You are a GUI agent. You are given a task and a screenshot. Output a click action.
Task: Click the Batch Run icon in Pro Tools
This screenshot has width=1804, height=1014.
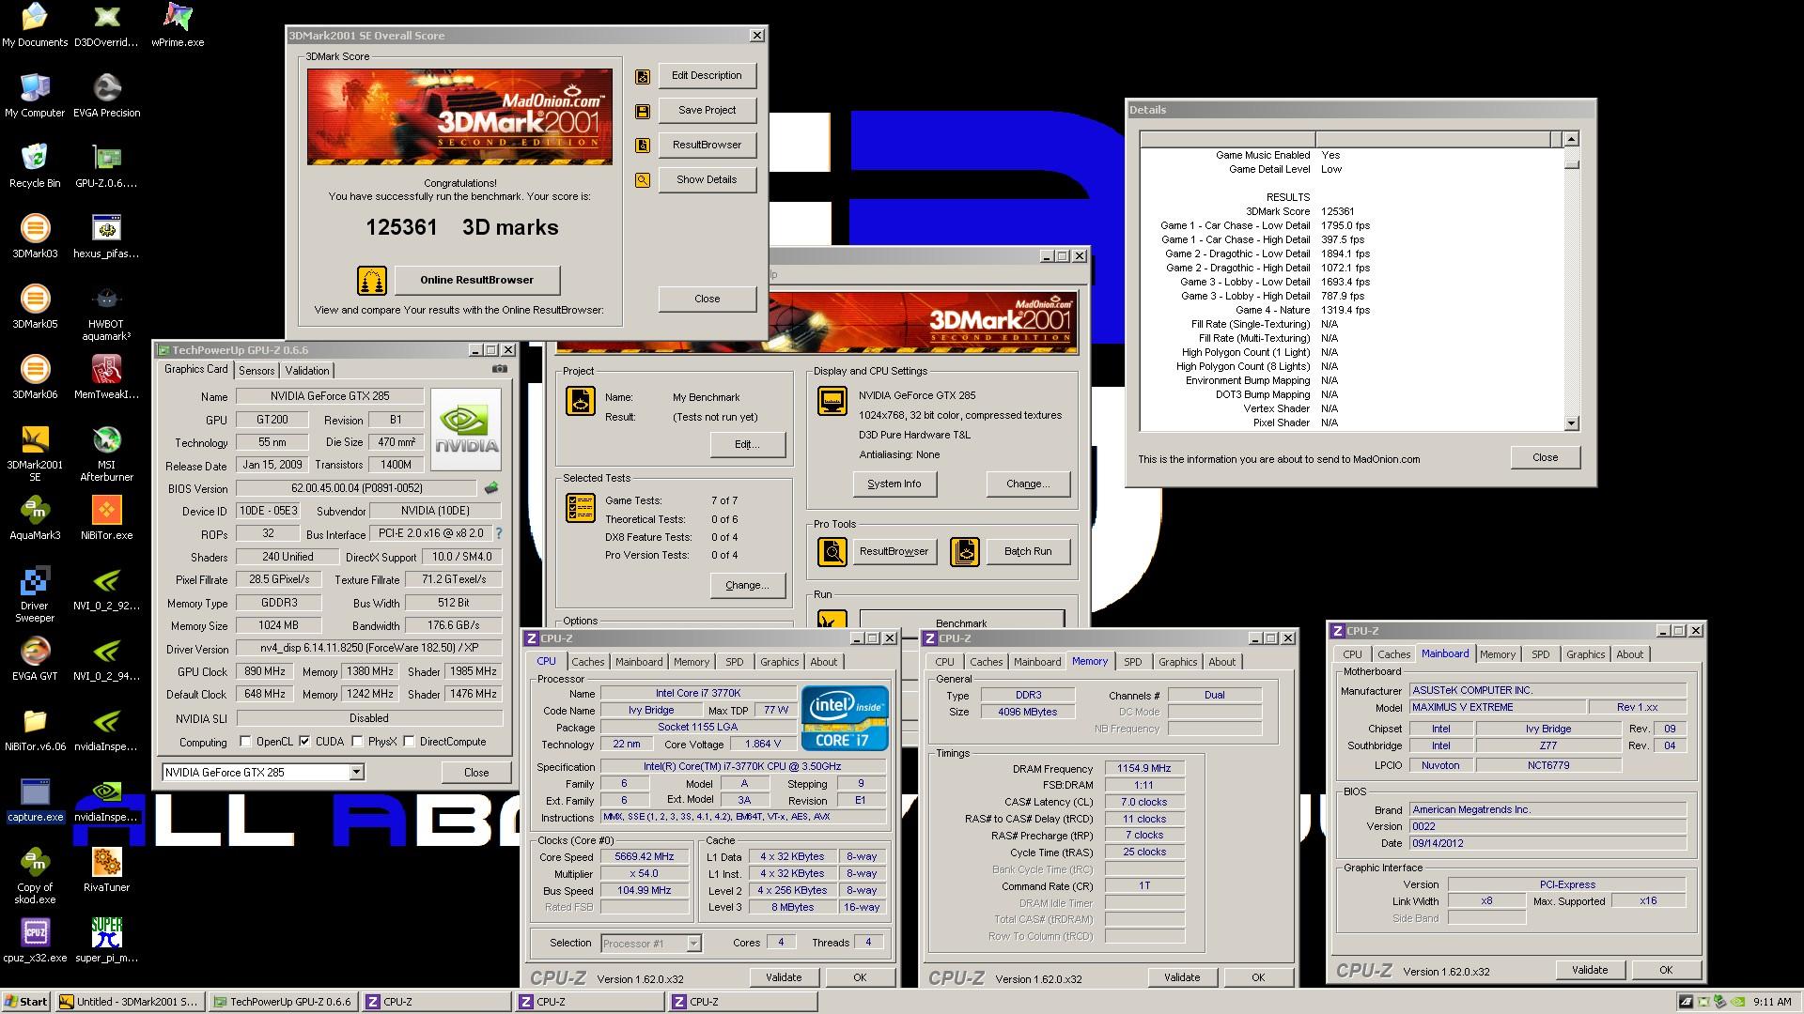[964, 551]
